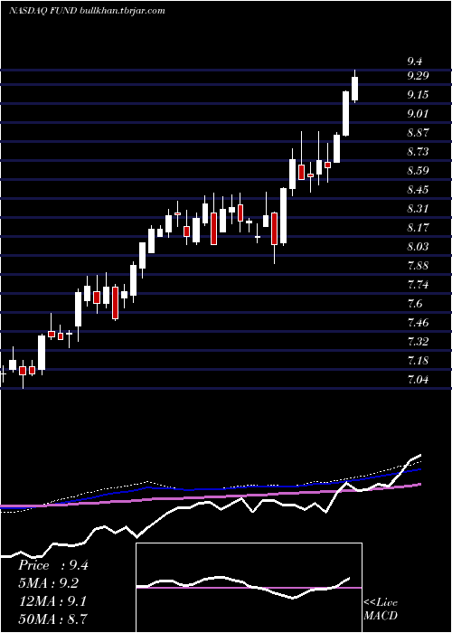
Task: Click the 8.87 price axis label
Action: click(x=418, y=133)
